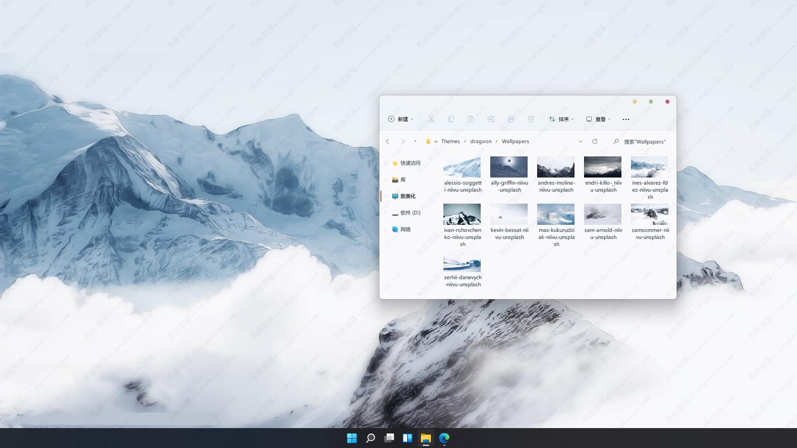Open Microsoft Edge from the taskbar
The width and height of the screenshot is (797, 448).
pyautogui.click(x=444, y=438)
